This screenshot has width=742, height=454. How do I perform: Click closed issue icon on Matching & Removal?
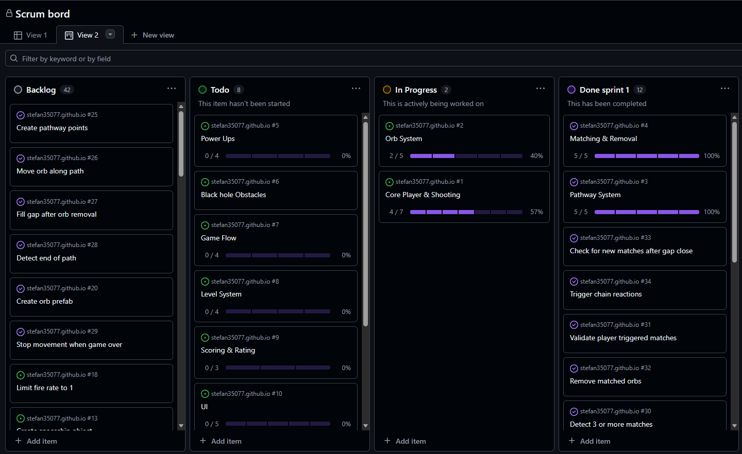point(574,126)
